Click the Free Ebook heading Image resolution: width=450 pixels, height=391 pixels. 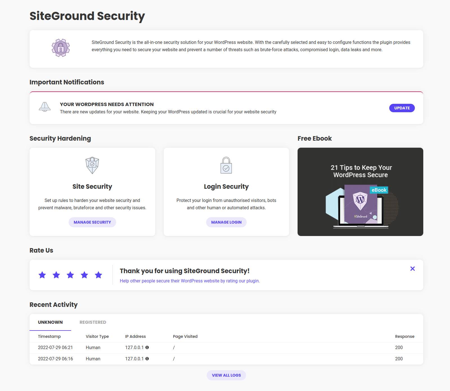[x=315, y=138]
